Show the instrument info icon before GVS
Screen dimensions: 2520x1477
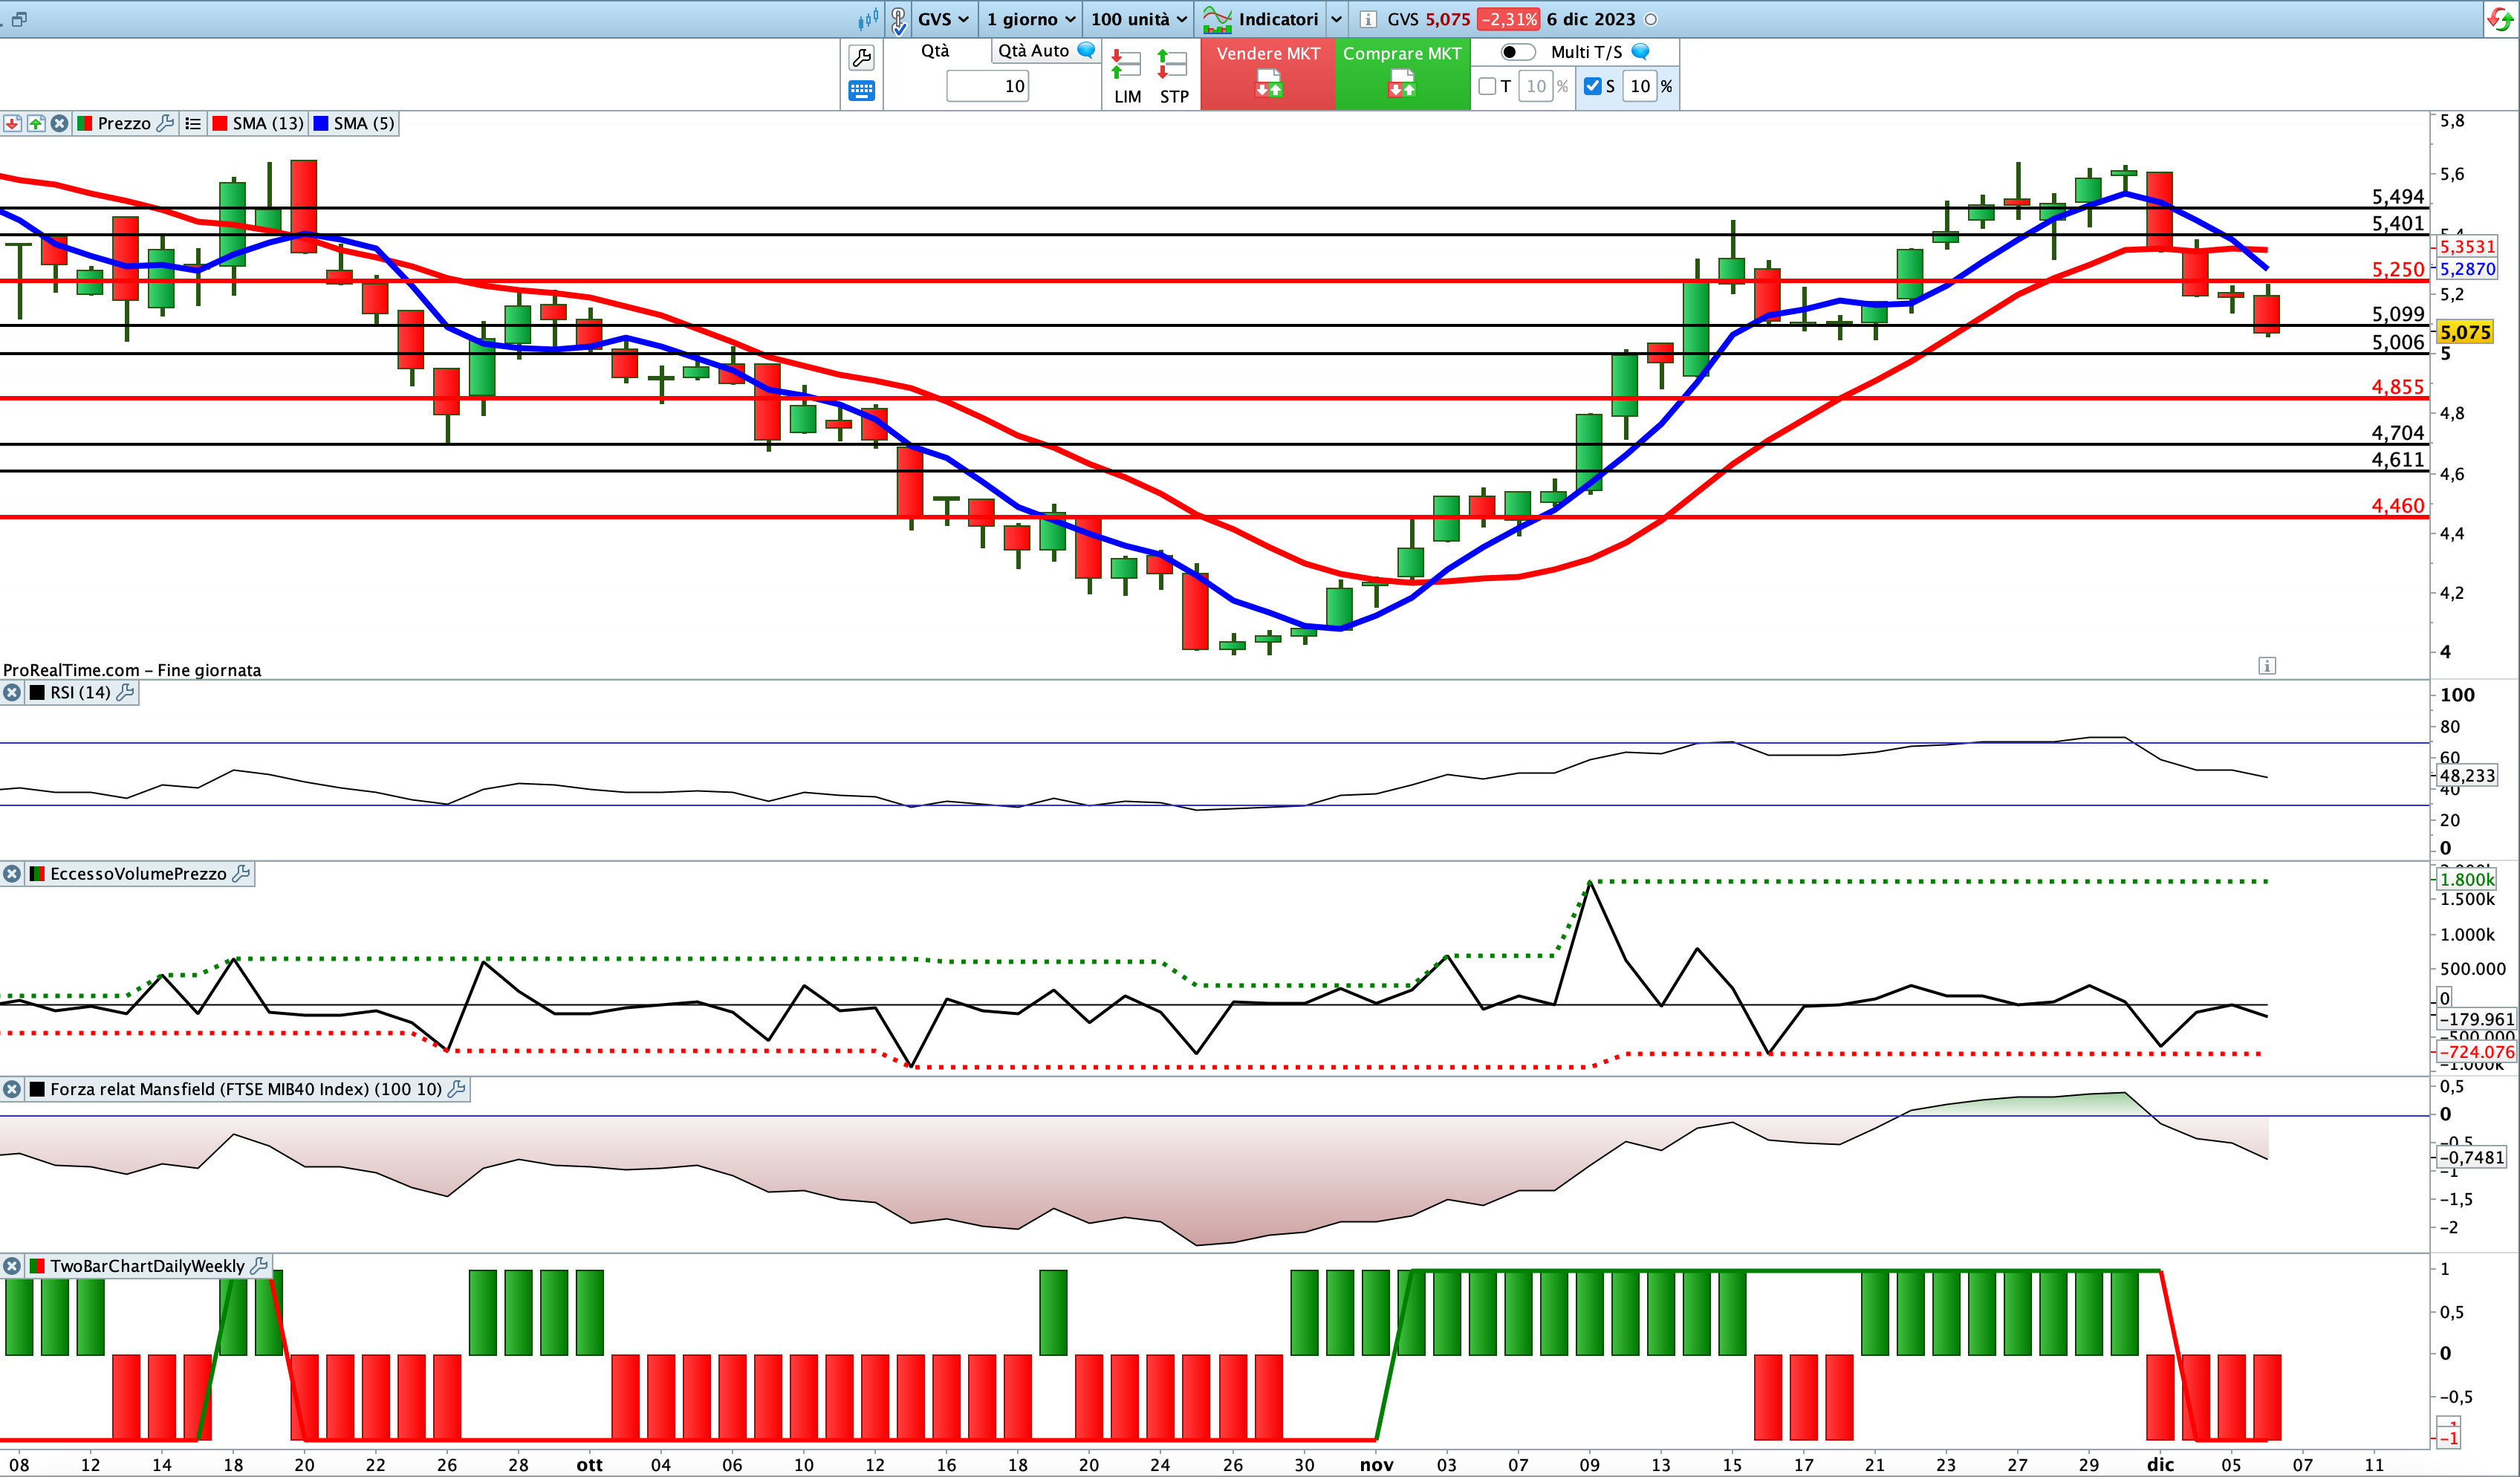click(x=1367, y=19)
